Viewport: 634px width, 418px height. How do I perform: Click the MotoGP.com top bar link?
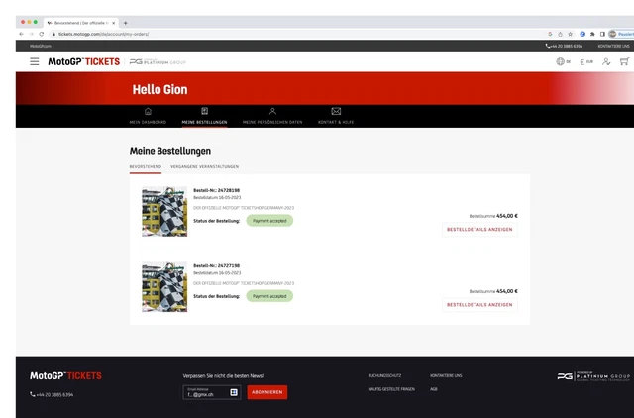40,47
